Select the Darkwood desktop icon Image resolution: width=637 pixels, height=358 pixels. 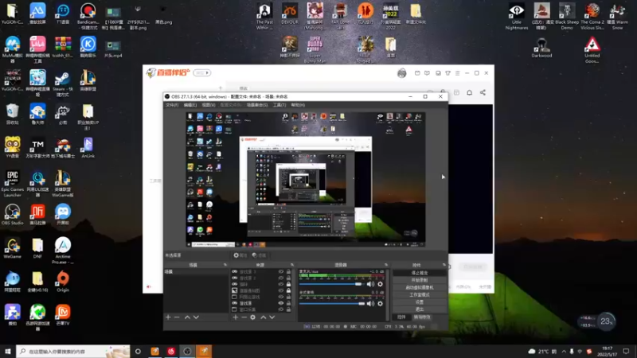coord(541,47)
